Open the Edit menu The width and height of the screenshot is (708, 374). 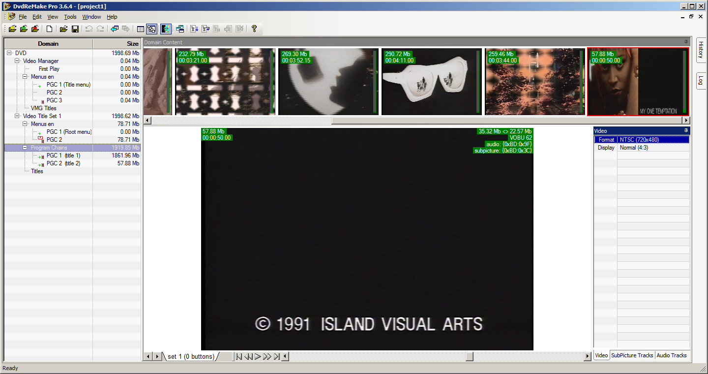(37, 17)
